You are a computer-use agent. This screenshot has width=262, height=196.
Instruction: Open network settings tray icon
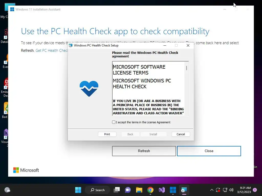pyautogui.click(x=225, y=190)
